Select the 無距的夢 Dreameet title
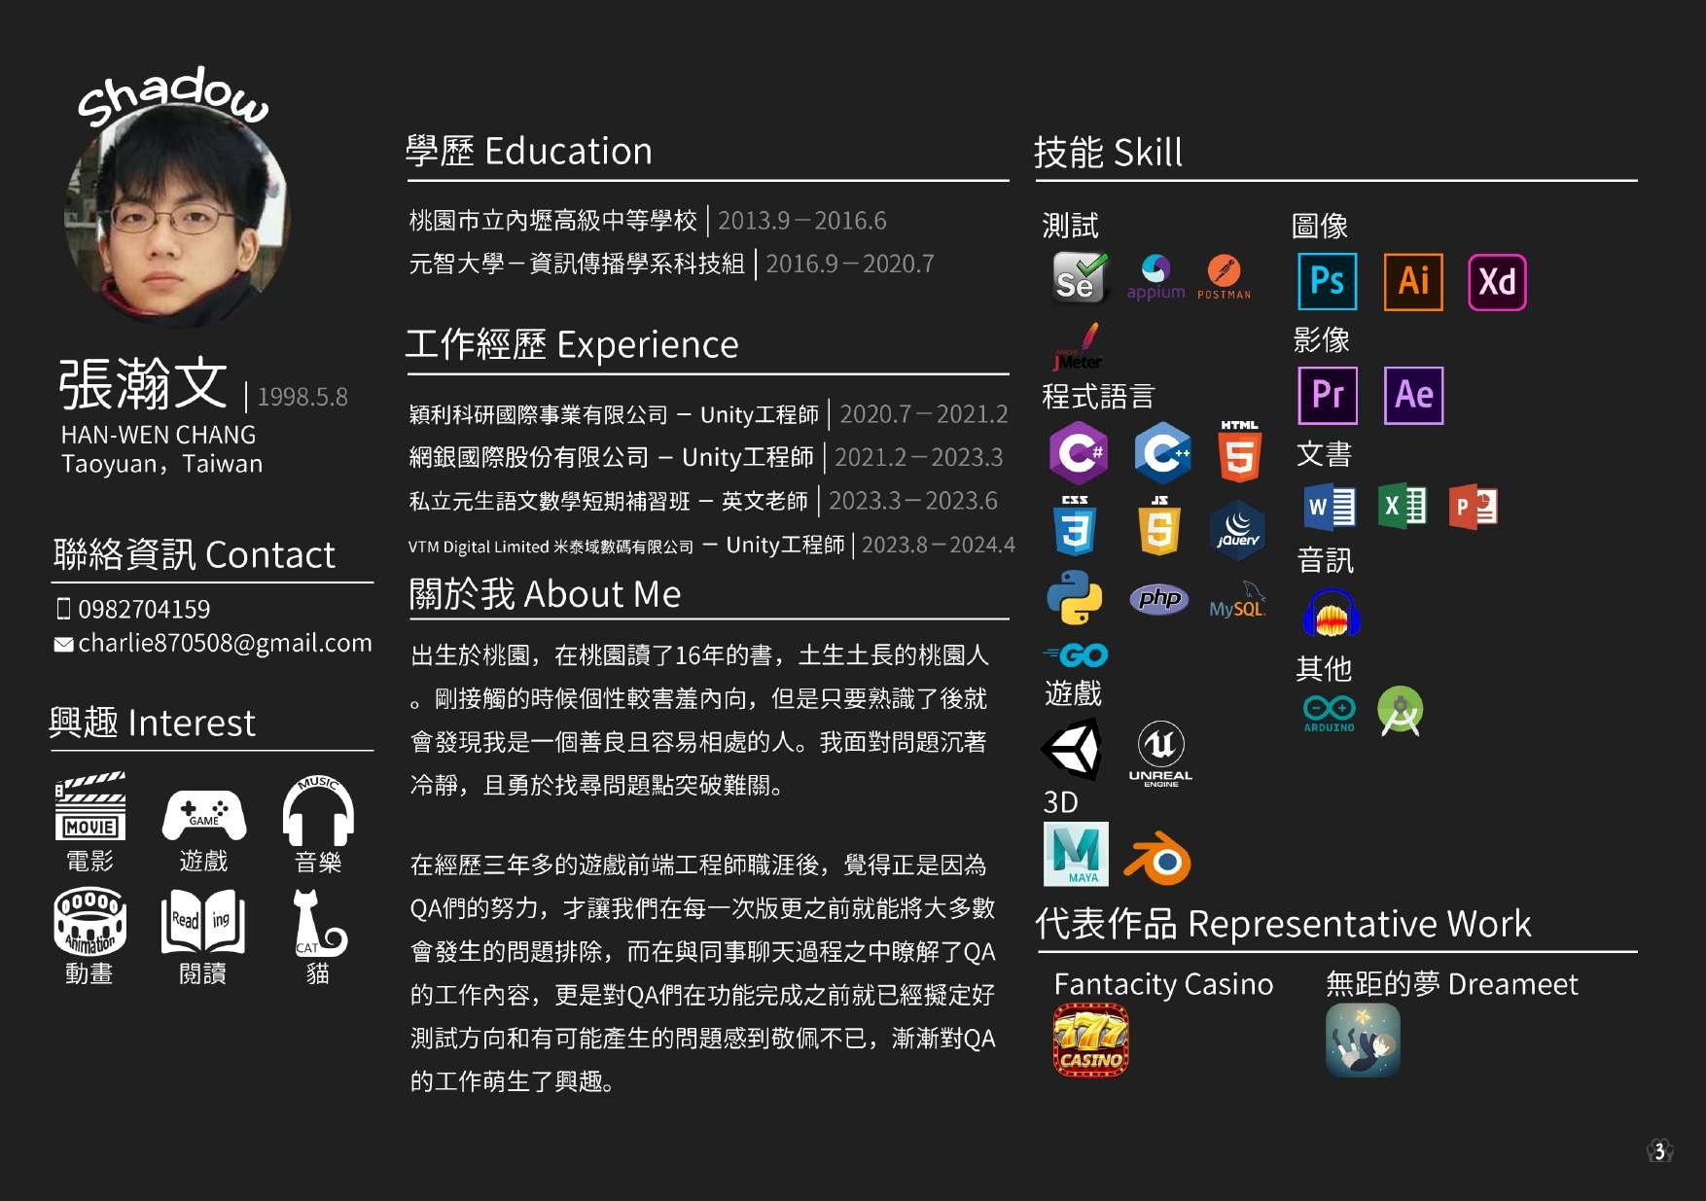This screenshot has height=1201, width=1706. [1451, 984]
